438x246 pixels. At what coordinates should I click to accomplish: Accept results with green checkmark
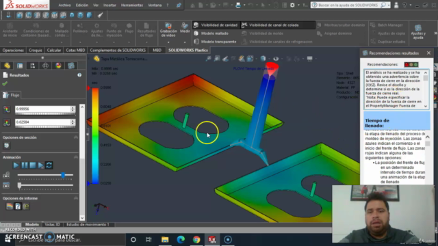[5, 83]
